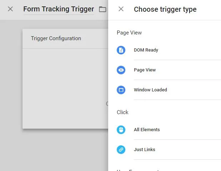This screenshot has height=171, width=221.
Task: Click the Choose trigger type heading
Action: click(165, 9)
